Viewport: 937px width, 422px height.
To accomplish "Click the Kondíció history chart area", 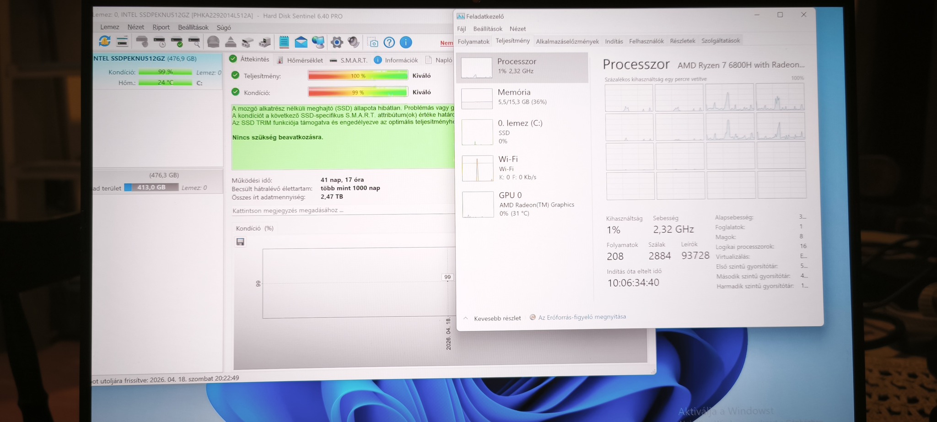I will [x=358, y=282].
